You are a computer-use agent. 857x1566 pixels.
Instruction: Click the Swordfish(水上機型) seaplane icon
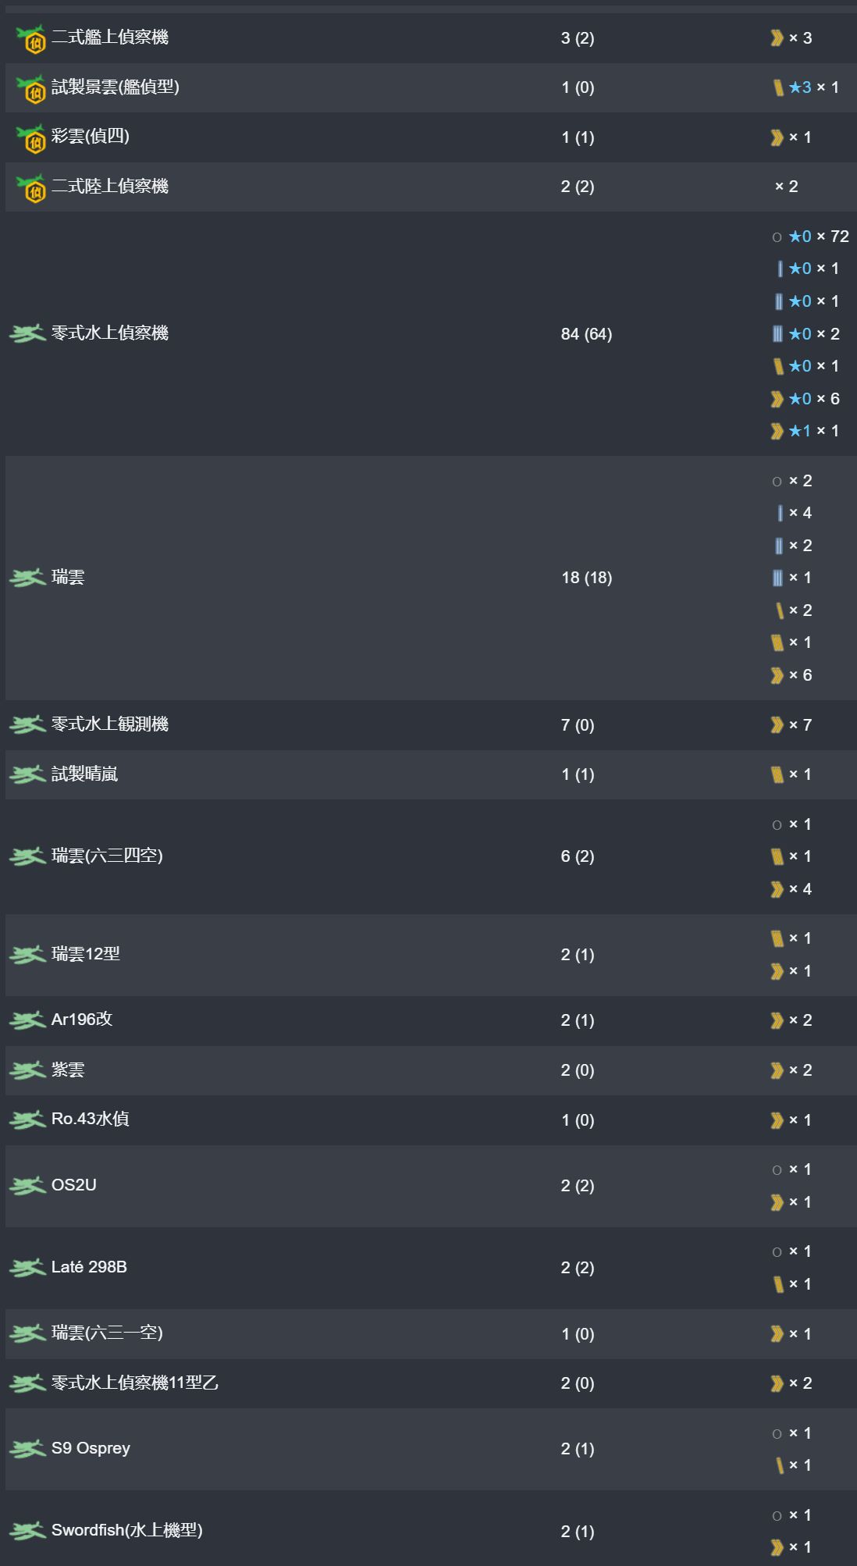(27, 1531)
